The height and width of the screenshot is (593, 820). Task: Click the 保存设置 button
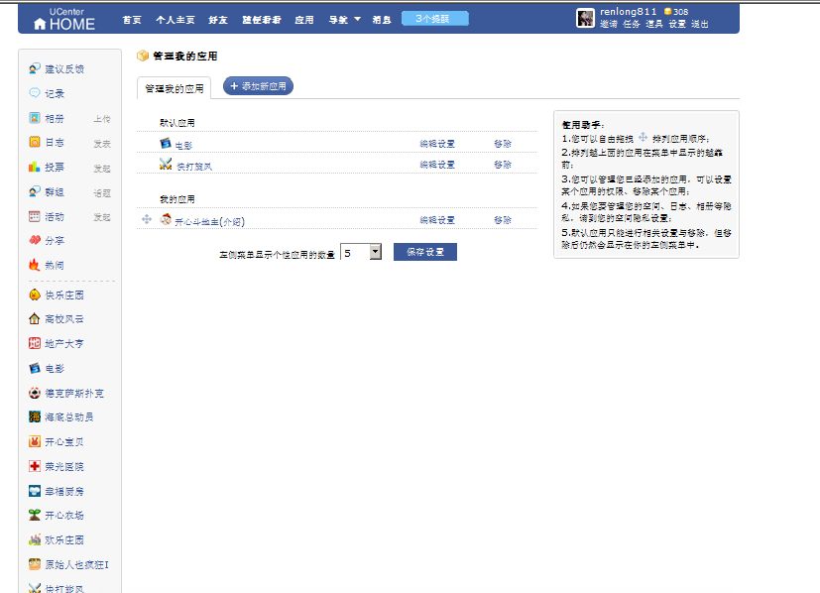click(x=425, y=252)
